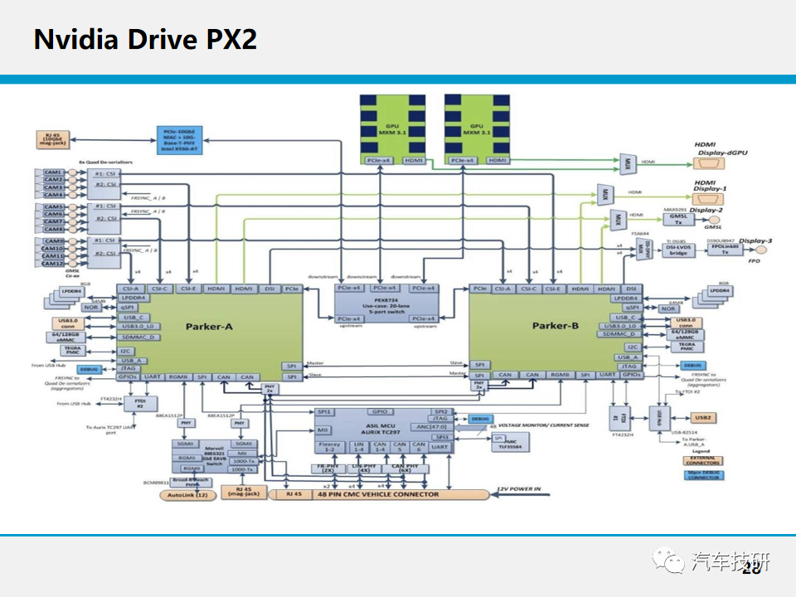Select the HDMI Display-1 label
The width and height of the screenshot is (796, 597).
[x=710, y=185]
